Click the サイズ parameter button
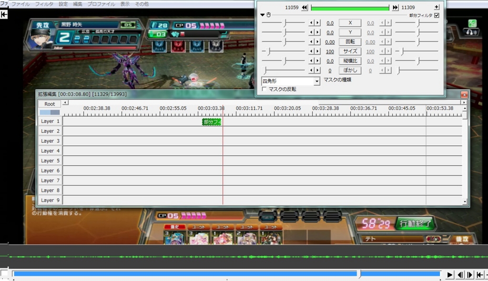Screen dimensions: 488x281 (350, 51)
